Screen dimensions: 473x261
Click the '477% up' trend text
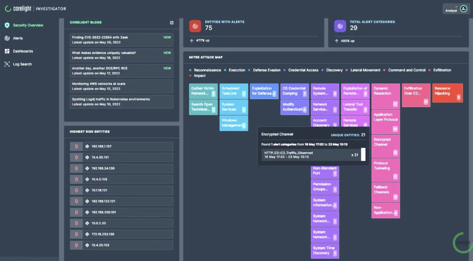tap(203, 41)
